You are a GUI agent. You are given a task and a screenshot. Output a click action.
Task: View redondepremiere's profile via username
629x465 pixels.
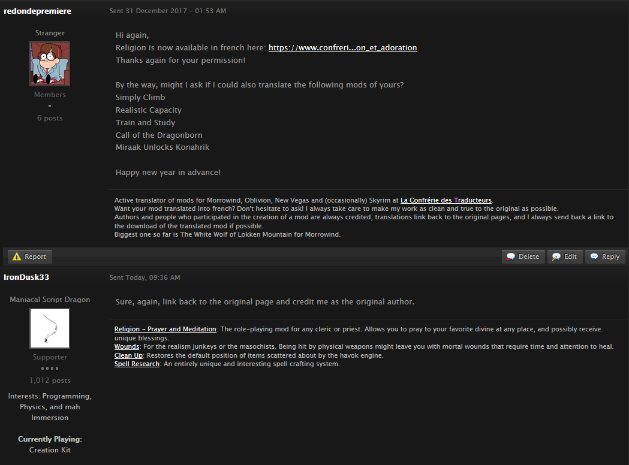coord(37,11)
